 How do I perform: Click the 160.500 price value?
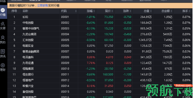[108, 74]
